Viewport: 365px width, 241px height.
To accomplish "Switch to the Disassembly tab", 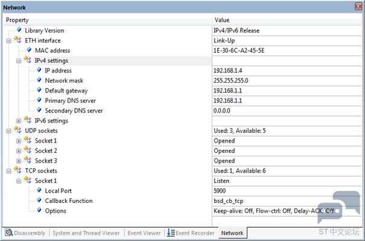I will click(x=25, y=233).
